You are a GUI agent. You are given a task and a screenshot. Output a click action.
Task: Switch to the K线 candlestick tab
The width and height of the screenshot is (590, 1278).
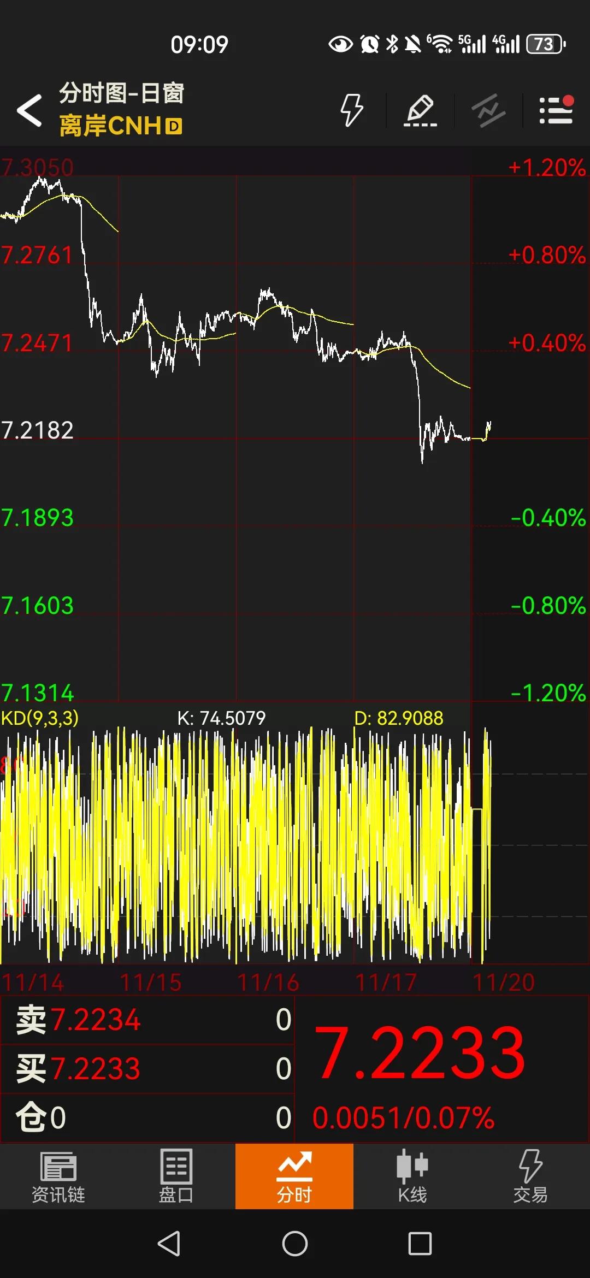tap(412, 1176)
